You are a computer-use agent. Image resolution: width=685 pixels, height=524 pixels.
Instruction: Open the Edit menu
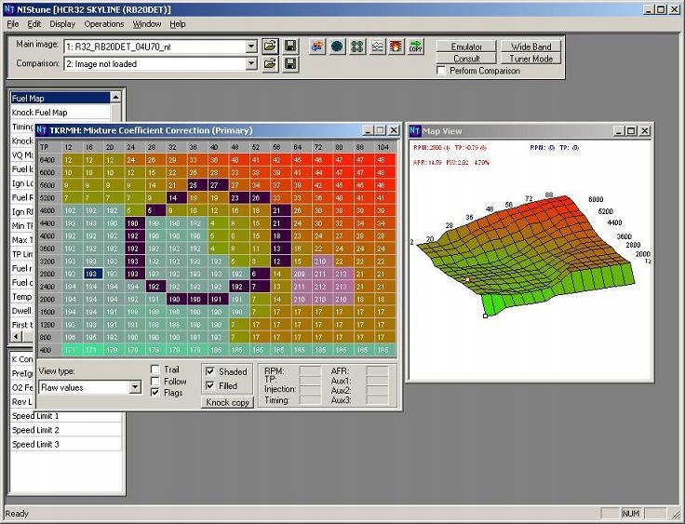pos(34,24)
